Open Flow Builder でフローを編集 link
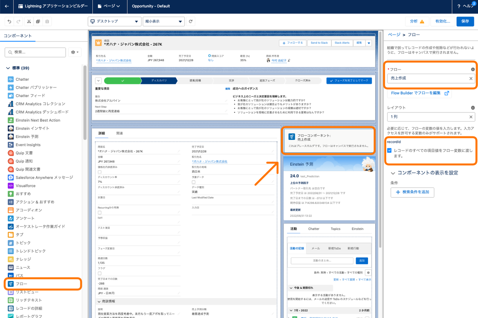This screenshot has height=318, width=478. (x=419, y=93)
